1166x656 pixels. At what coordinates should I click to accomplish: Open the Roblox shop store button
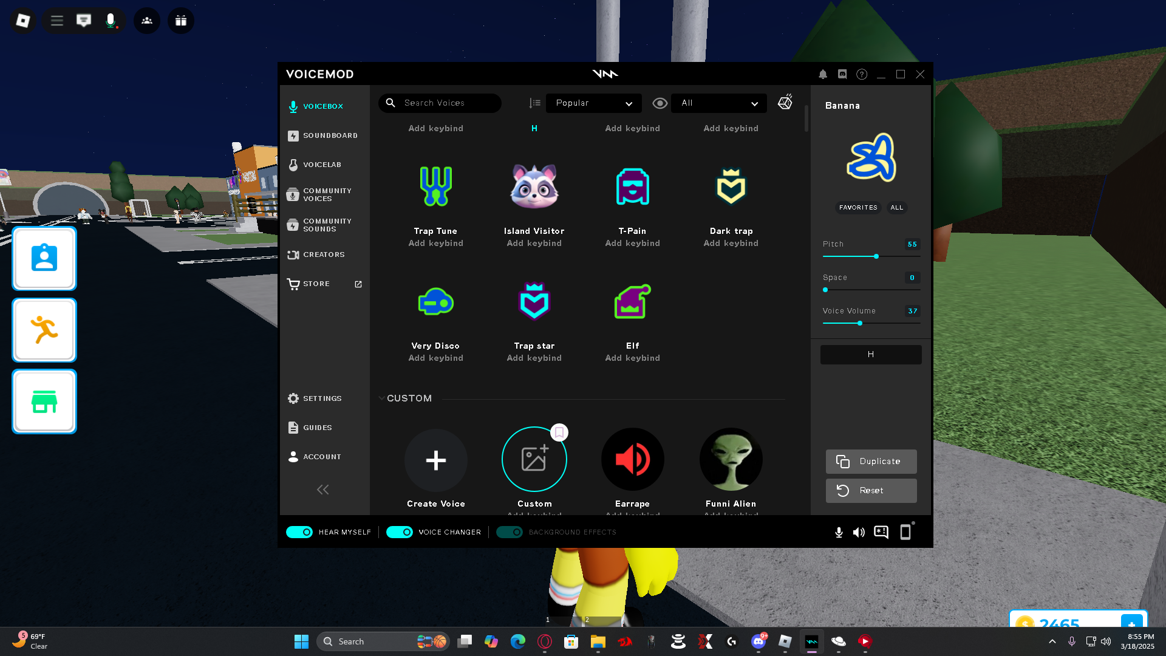44,401
